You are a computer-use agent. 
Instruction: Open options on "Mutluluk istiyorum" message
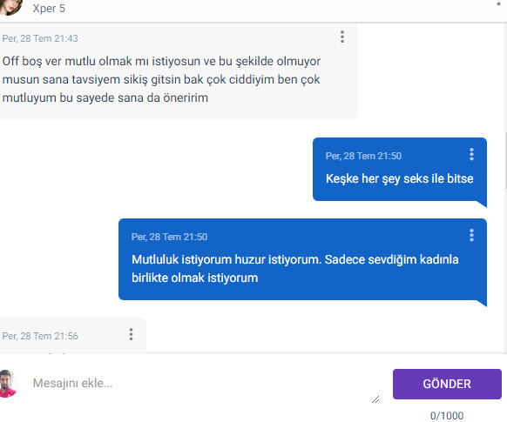[x=471, y=236]
